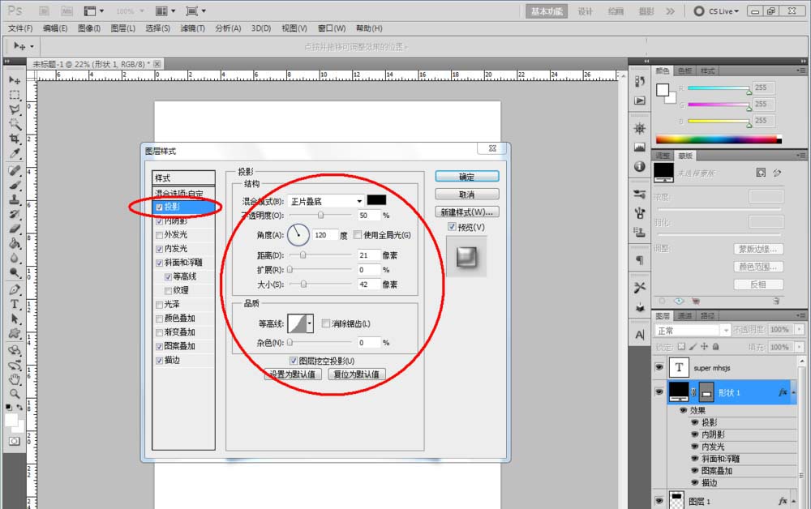
Task: Select the Zoom tool
Action: coord(15,394)
